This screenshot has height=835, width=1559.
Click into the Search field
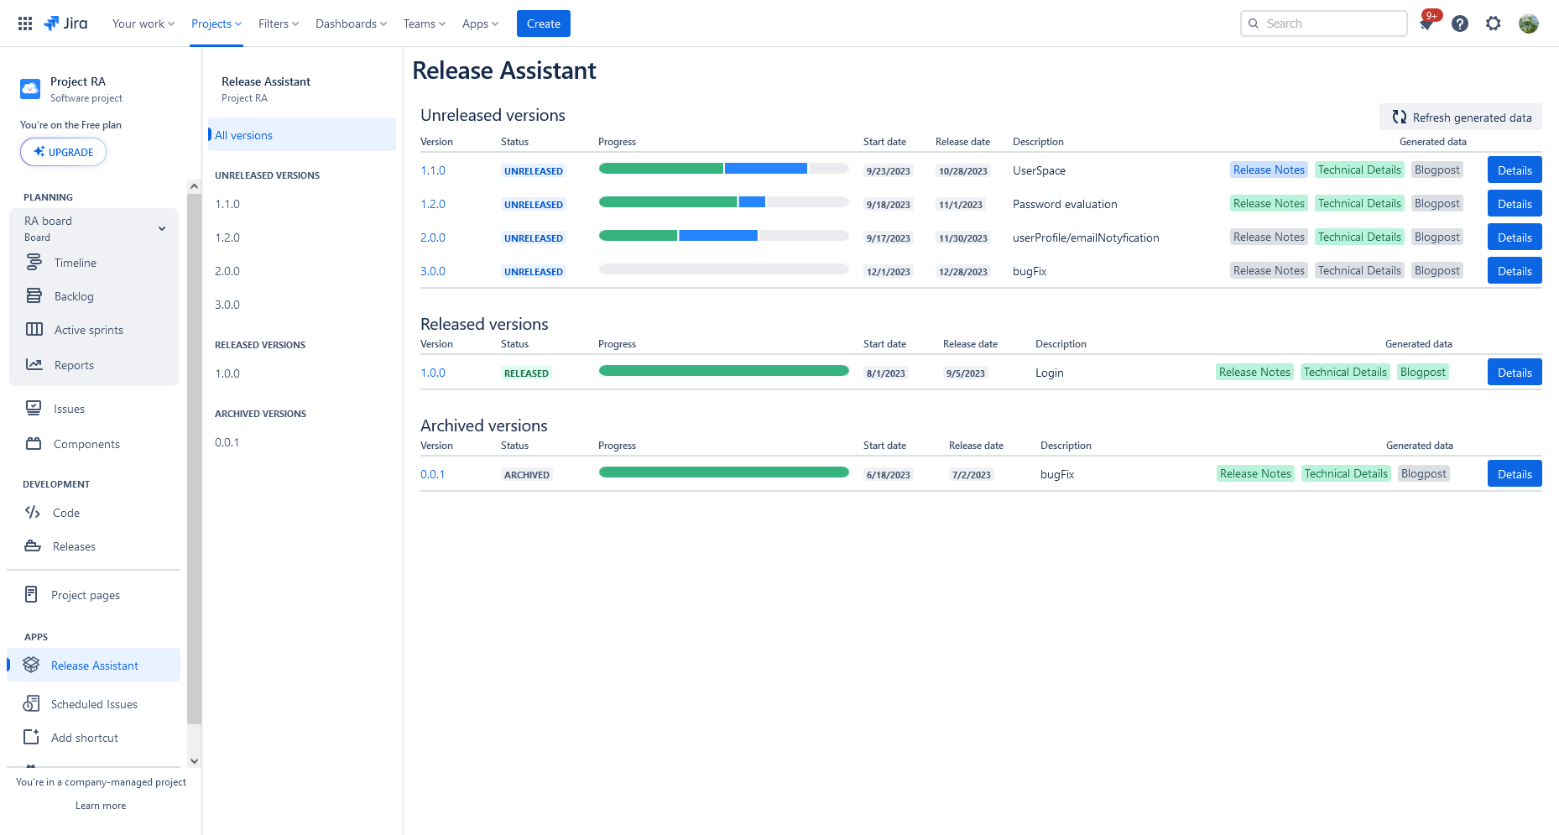[x=1324, y=23]
